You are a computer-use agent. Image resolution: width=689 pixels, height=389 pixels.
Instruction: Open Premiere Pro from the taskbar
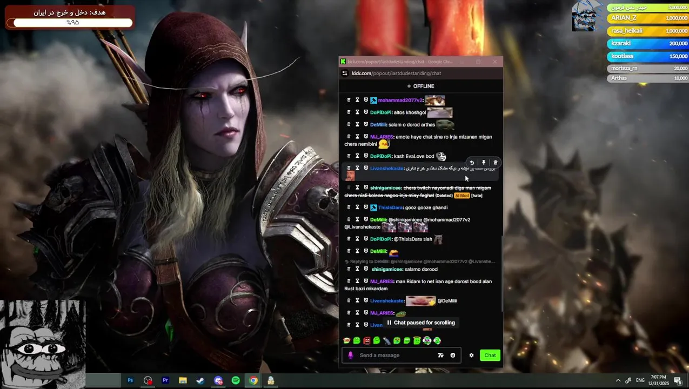point(165,380)
